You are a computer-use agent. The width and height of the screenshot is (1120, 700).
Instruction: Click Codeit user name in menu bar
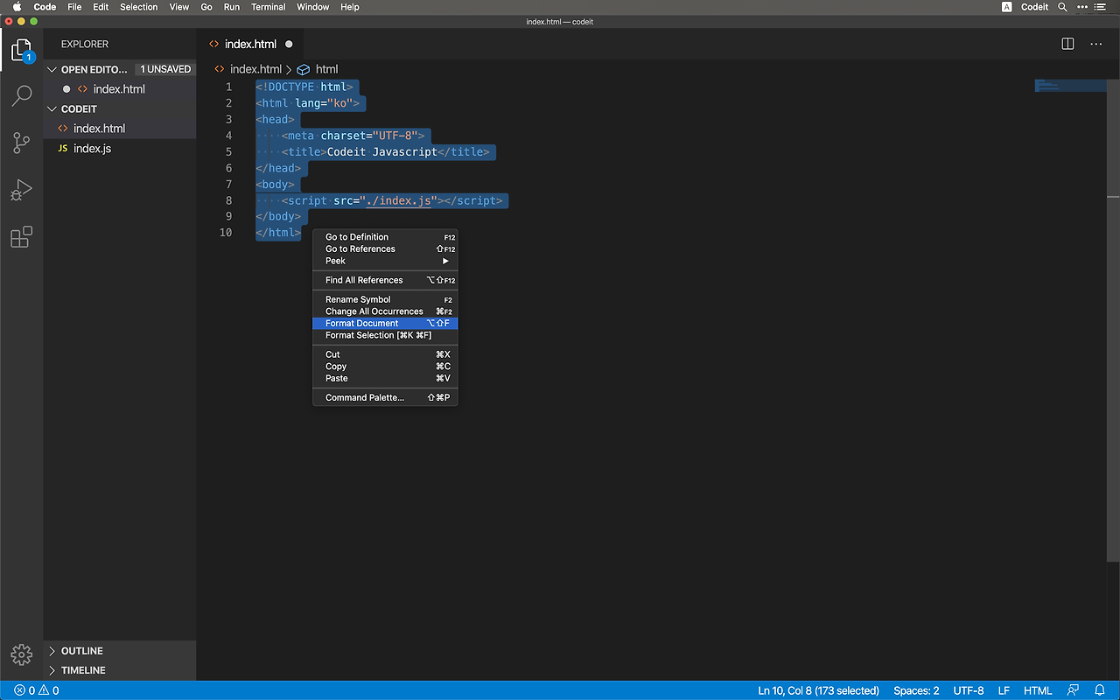click(x=1035, y=7)
